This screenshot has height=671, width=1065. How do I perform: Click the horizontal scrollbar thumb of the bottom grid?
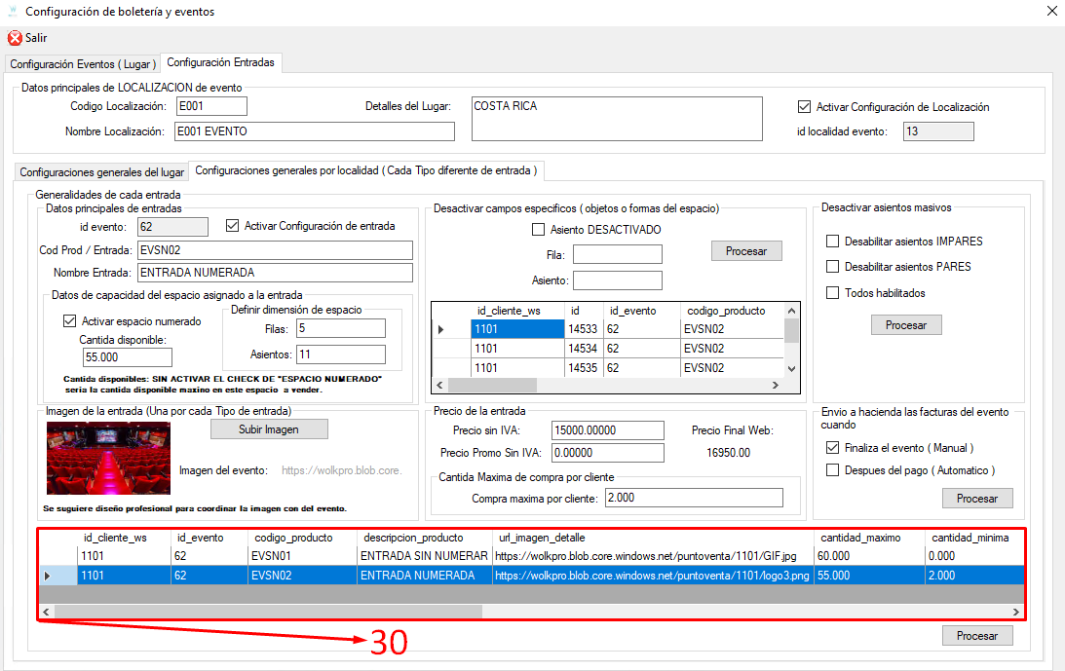click(268, 612)
